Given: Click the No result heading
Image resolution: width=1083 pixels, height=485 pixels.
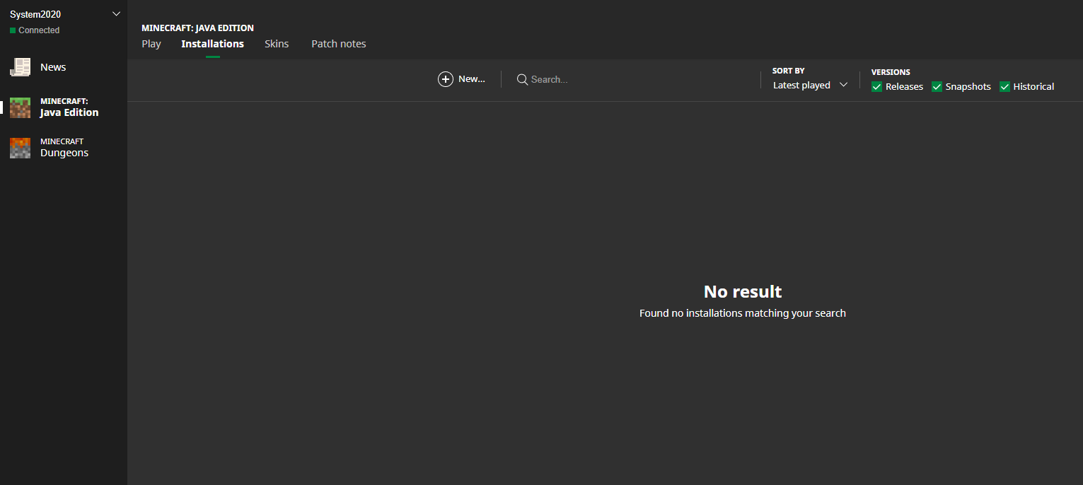Looking at the screenshot, I should point(743,291).
